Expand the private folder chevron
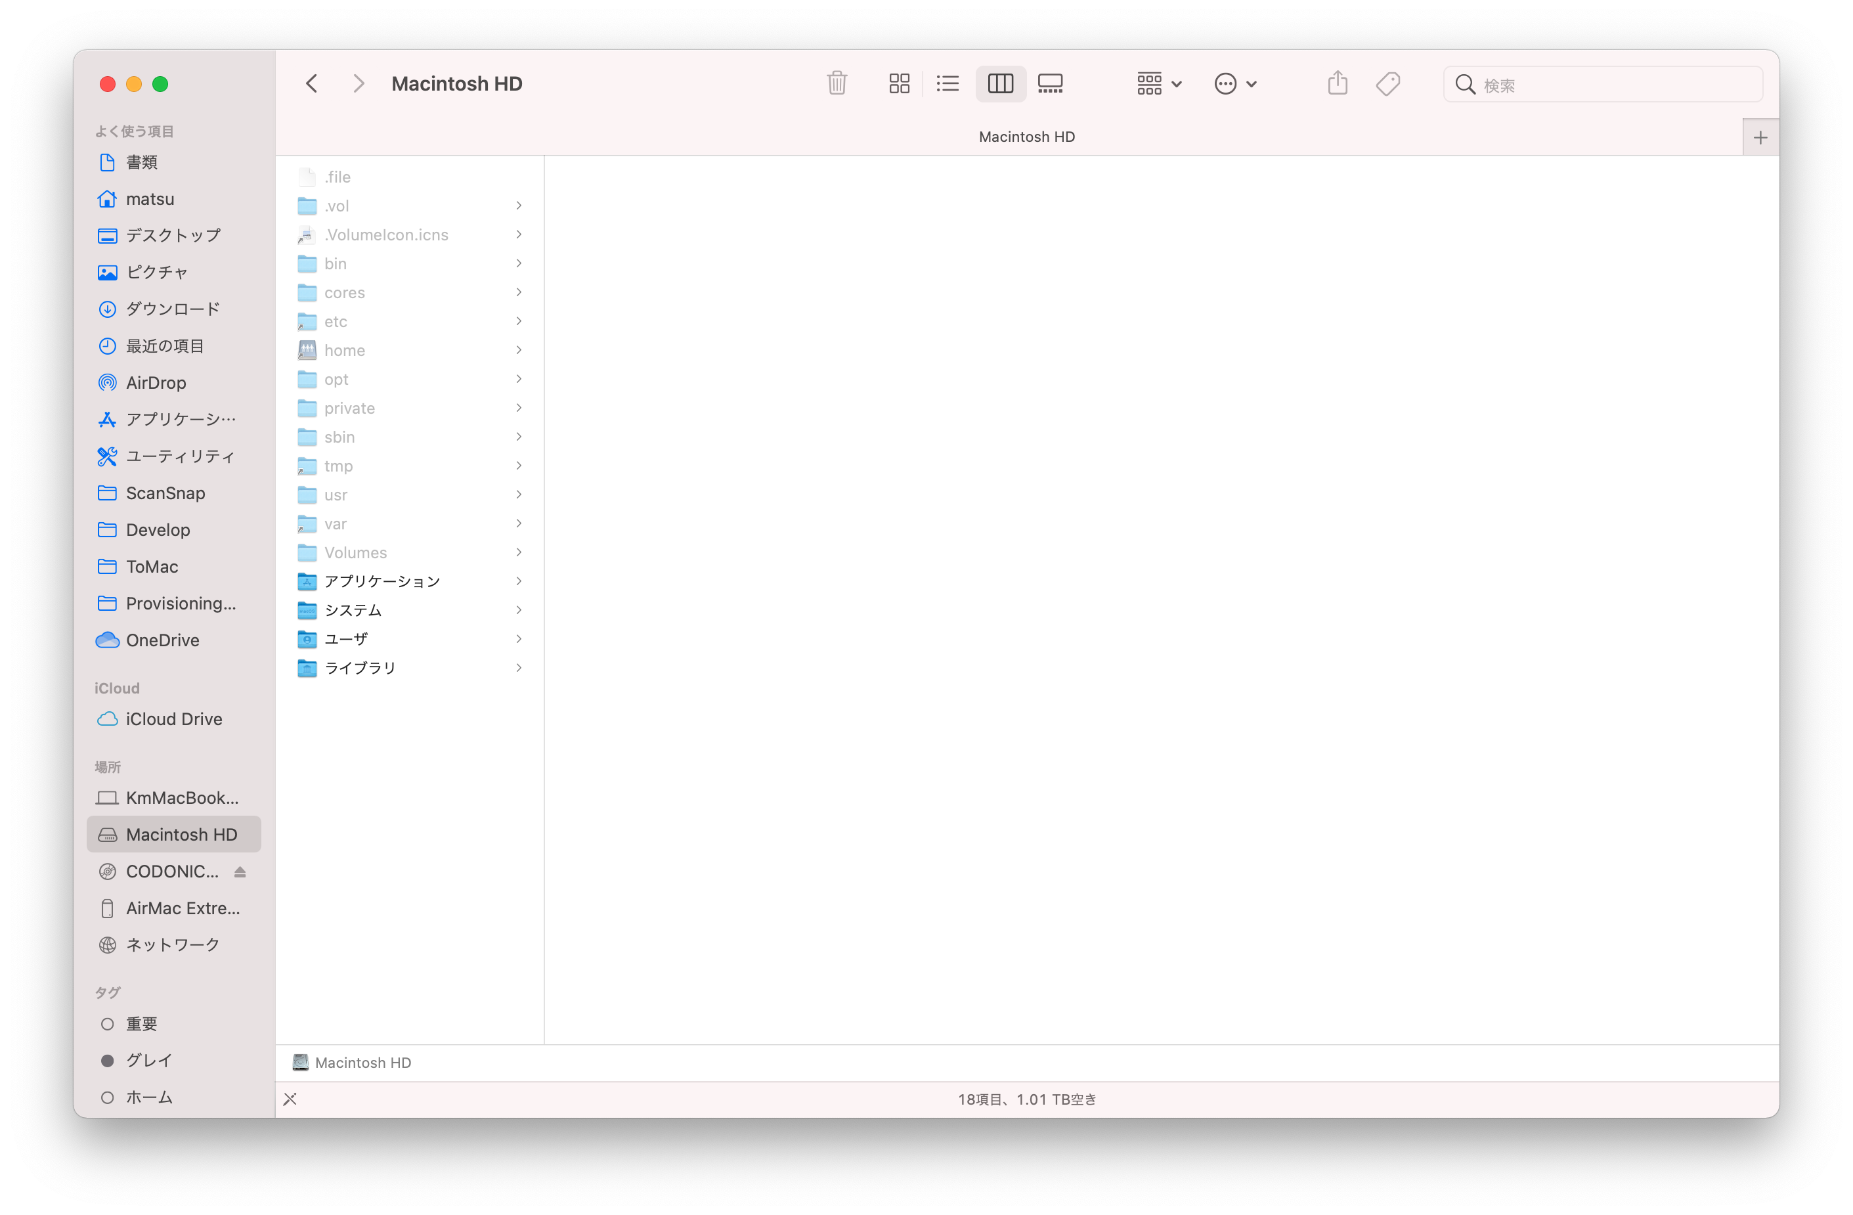This screenshot has height=1215, width=1853. pyautogui.click(x=519, y=408)
